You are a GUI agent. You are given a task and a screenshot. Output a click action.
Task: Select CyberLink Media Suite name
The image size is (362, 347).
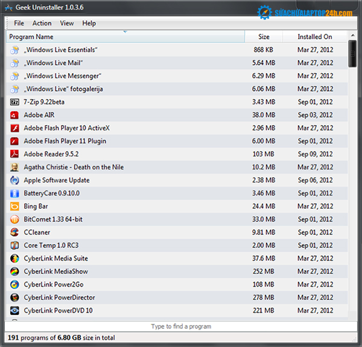[x=56, y=258]
